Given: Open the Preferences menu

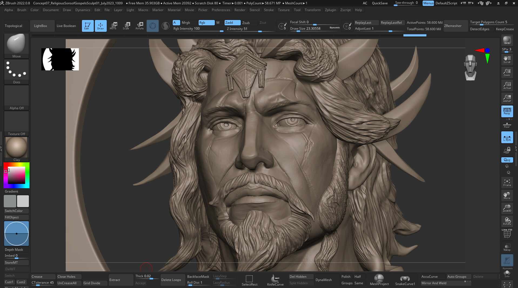Looking at the screenshot, I should (x=221, y=10).
